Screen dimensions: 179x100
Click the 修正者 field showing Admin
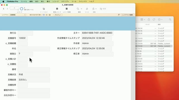coord(97,54)
